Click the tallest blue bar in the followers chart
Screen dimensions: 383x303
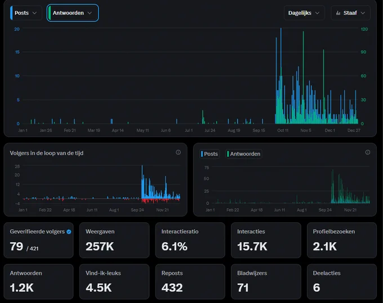(x=142, y=182)
